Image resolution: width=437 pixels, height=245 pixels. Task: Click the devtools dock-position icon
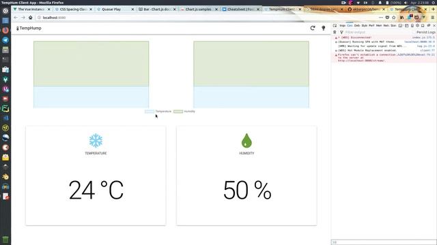pos(423,26)
